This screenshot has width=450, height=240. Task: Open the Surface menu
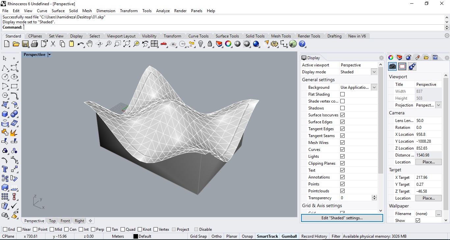pyautogui.click(x=58, y=11)
